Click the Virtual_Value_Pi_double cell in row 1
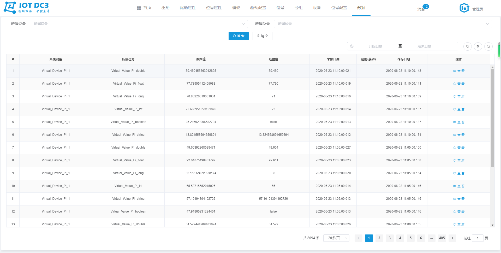This screenshot has width=501, height=253. coord(128,71)
